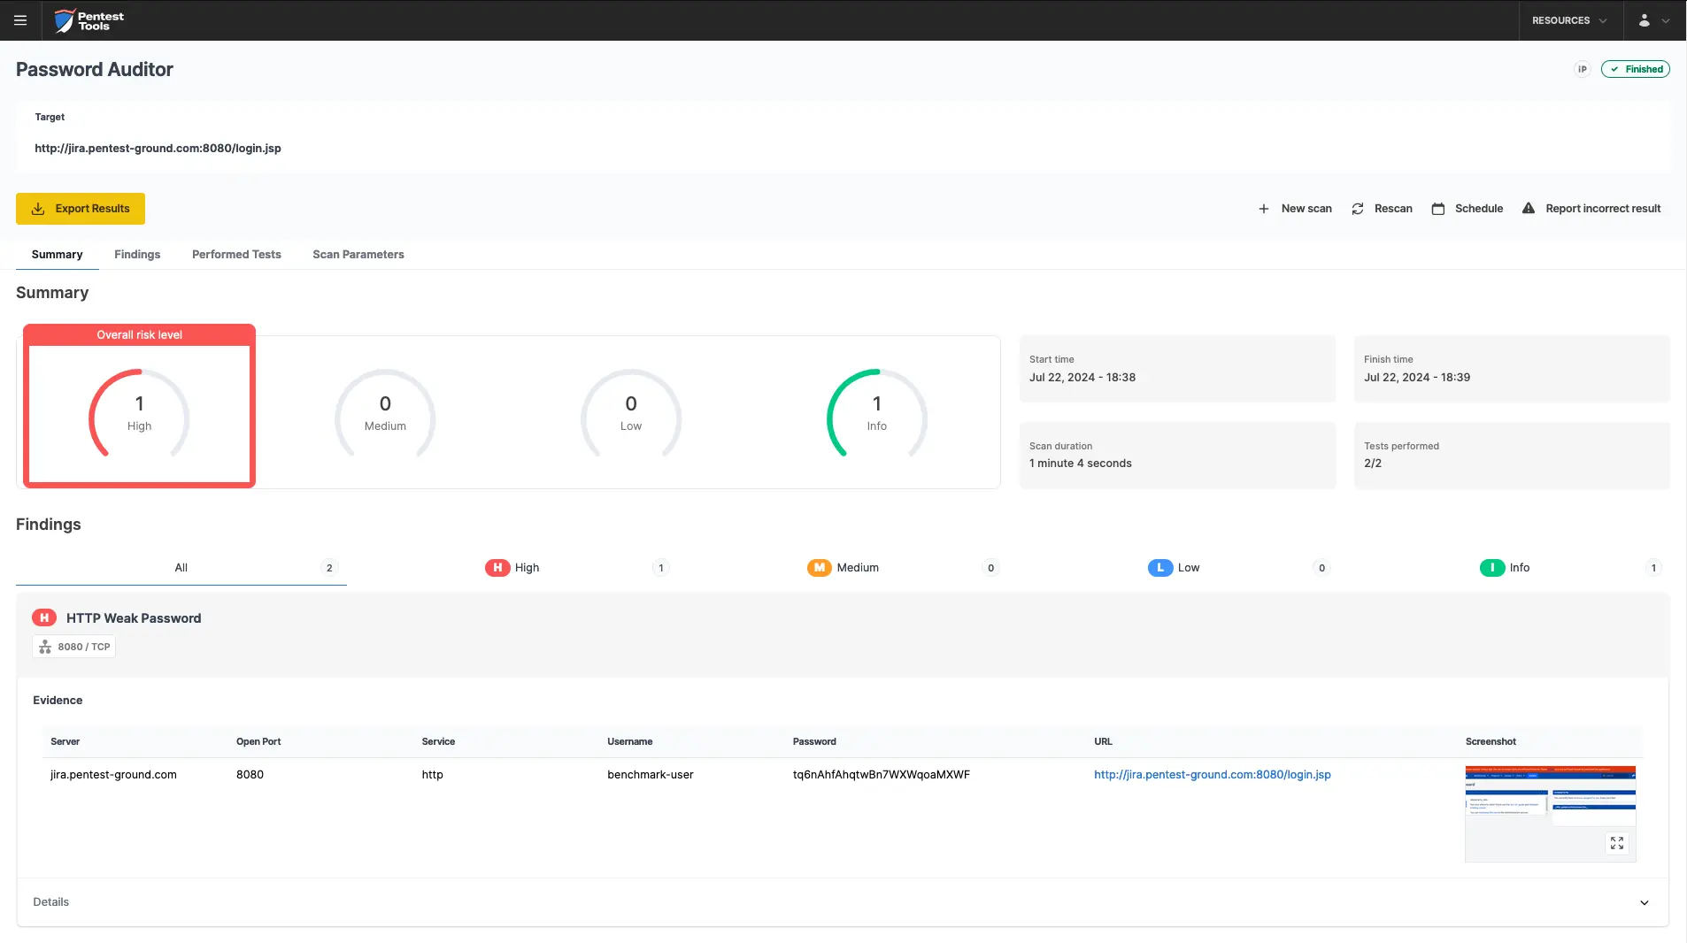Screen dimensions: 1687x943
Task: Expand the screenshot using the fullscreen icon
Action: pyautogui.click(x=1617, y=844)
